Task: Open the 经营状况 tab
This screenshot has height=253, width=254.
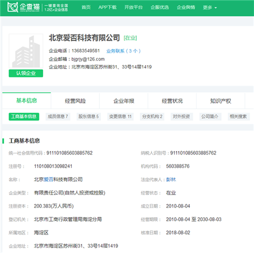Action: 172,101
